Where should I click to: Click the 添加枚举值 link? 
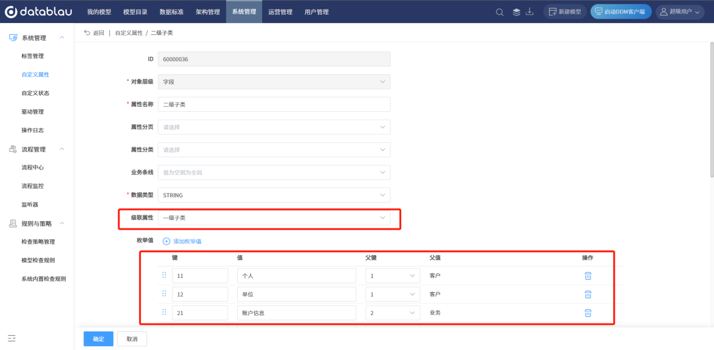pyautogui.click(x=182, y=241)
